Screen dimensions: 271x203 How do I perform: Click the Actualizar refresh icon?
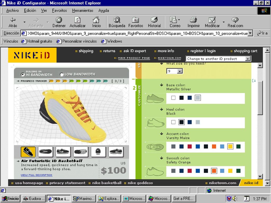coord(77,20)
